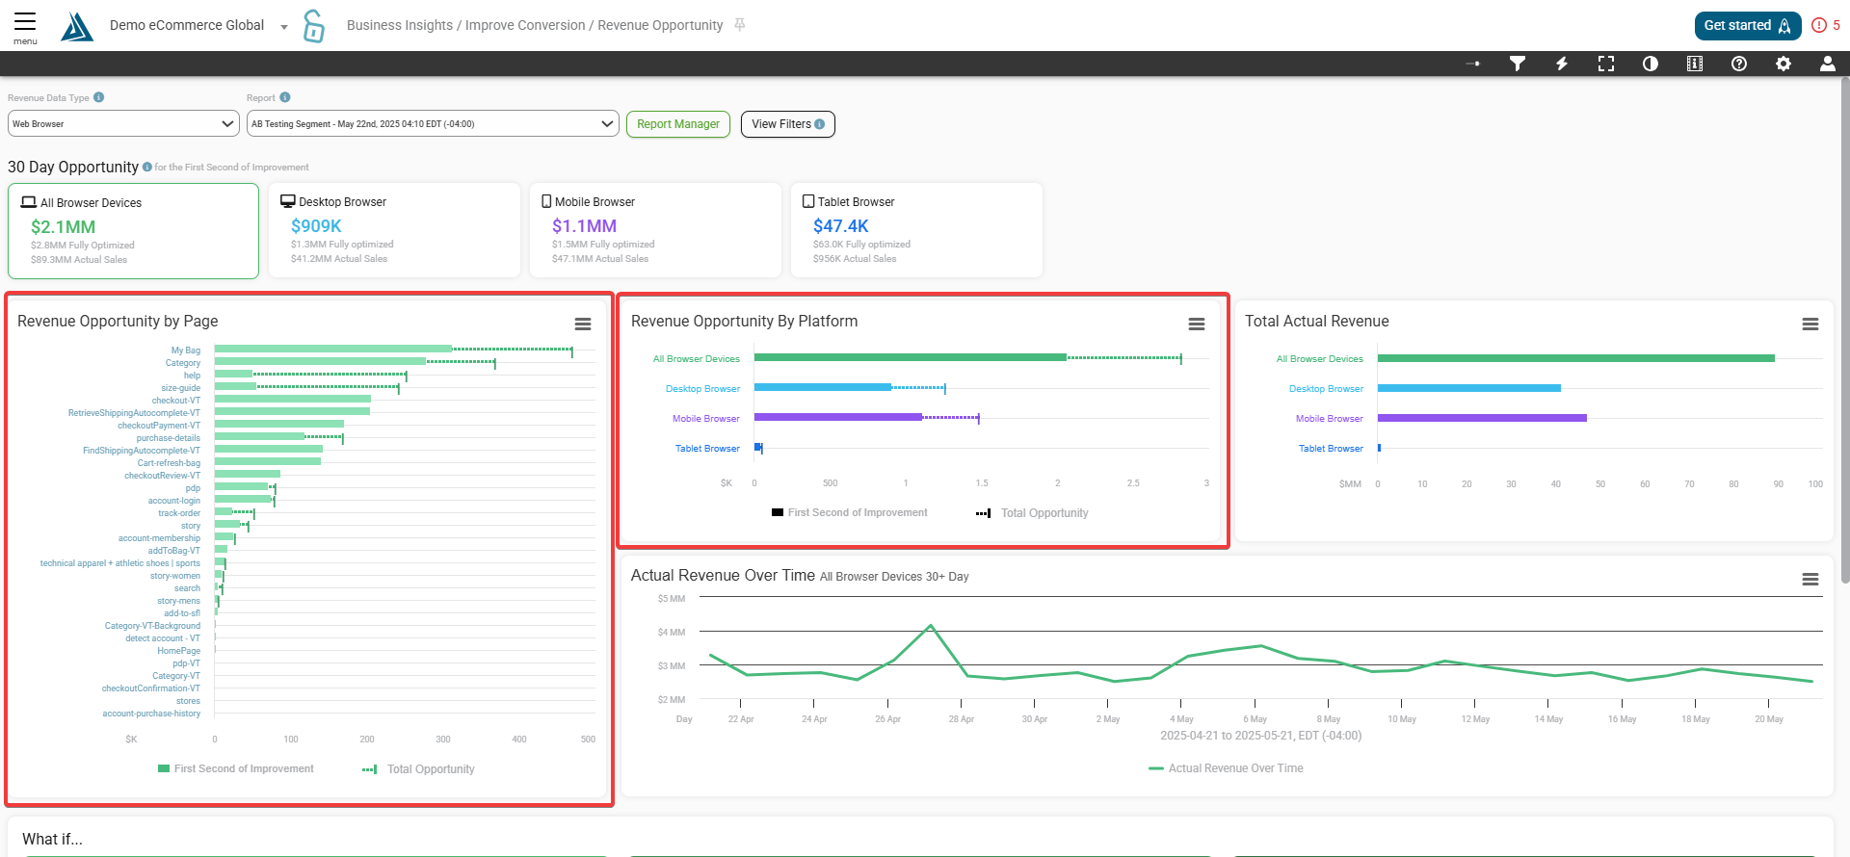Click the size-guide page label
This screenshot has width=1850, height=857.
coord(181,388)
